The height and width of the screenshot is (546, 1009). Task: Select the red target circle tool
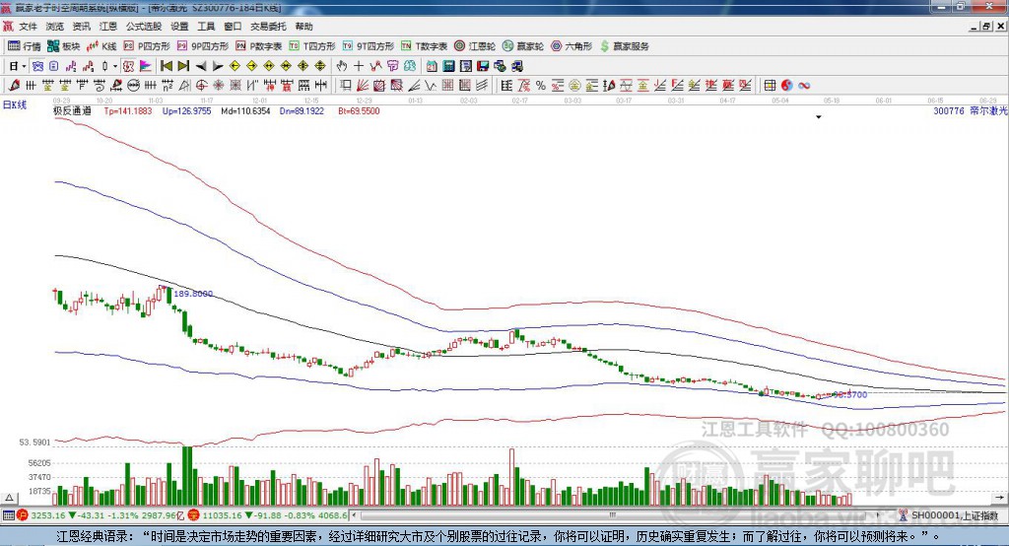tap(201, 86)
